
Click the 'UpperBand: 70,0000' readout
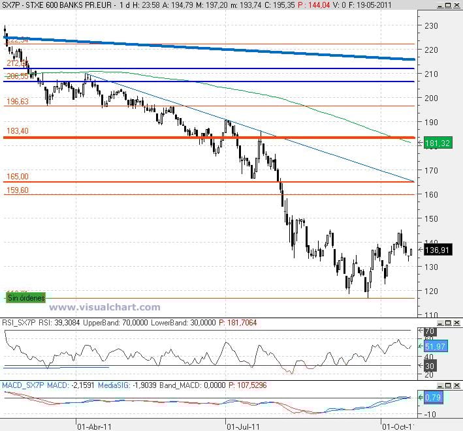[116, 323]
